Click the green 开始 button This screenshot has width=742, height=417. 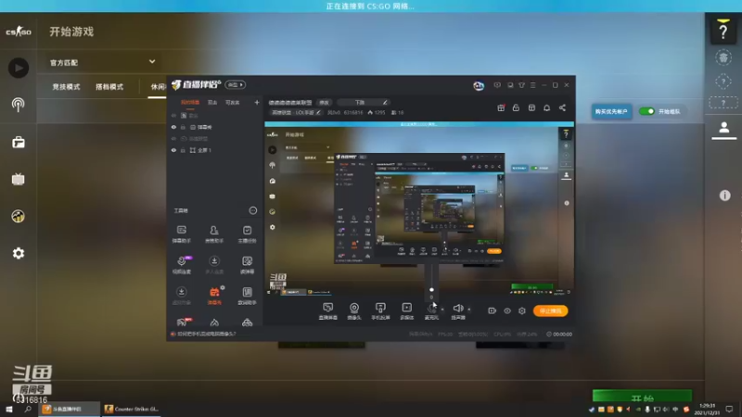point(642,398)
